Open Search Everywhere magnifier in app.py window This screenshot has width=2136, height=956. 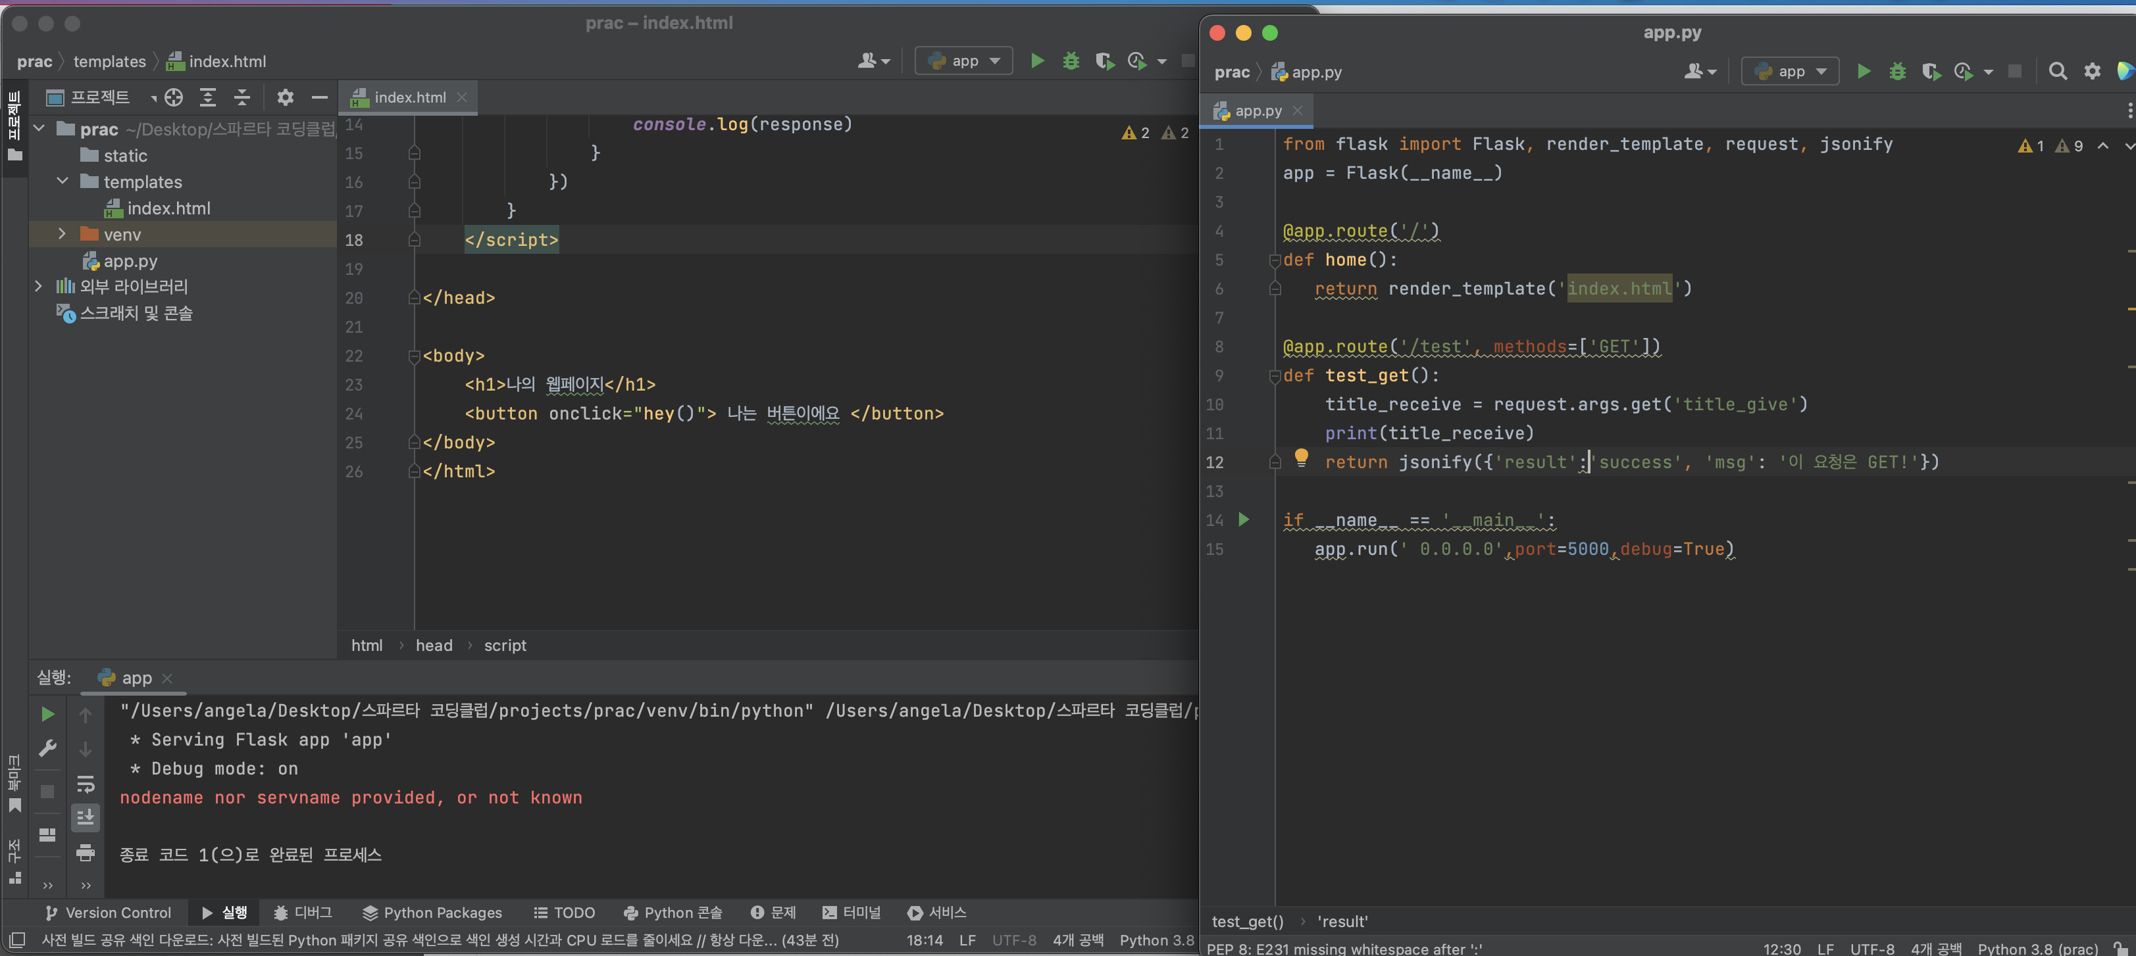(x=2057, y=71)
